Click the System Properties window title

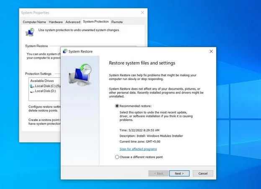tap(35, 13)
